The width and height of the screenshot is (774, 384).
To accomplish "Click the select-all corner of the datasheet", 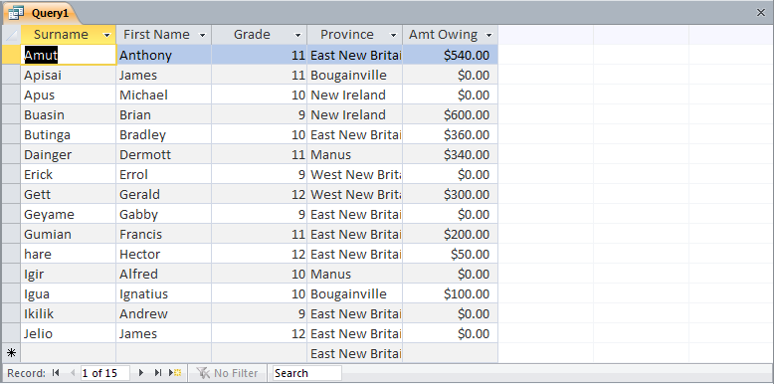I will 11,35.
